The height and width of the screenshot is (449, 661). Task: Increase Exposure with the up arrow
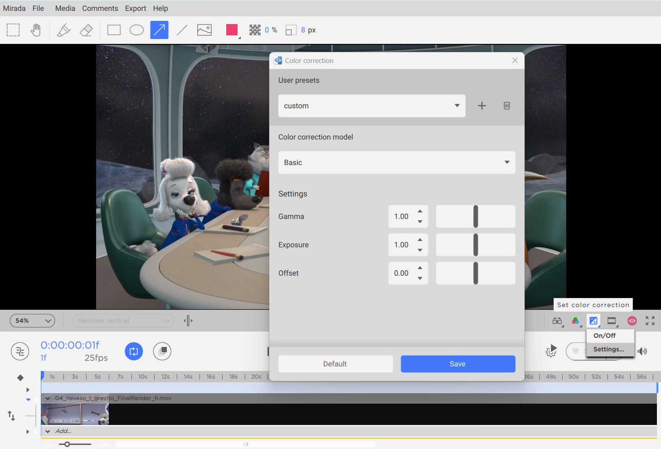tap(420, 239)
